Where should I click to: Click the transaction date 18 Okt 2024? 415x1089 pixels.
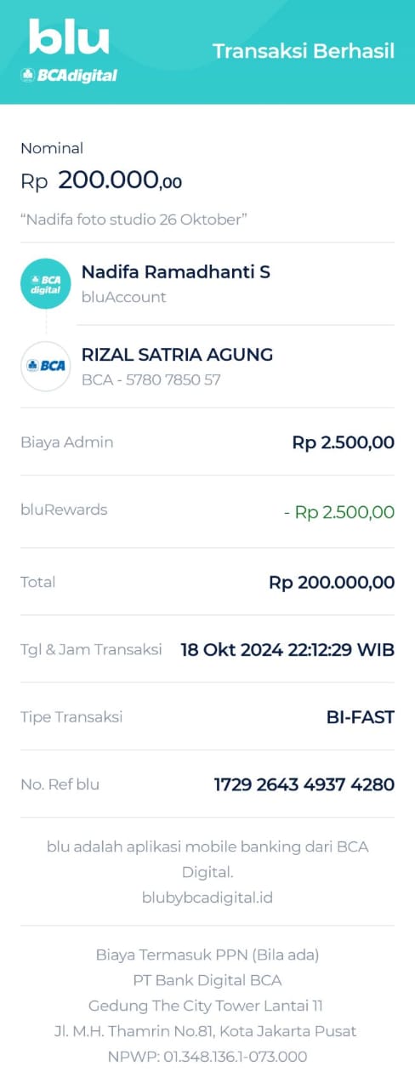(x=233, y=650)
